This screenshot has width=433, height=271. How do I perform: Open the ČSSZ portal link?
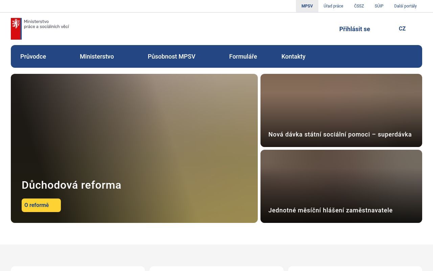[x=359, y=6]
